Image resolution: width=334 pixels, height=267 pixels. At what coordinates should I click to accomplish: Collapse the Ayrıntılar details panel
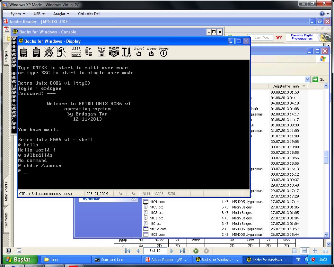pos(133,199)
